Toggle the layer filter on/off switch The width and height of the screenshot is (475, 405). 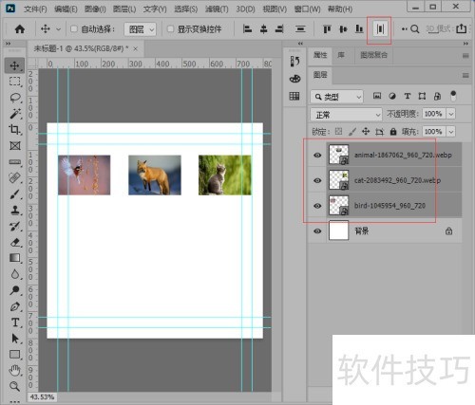pos(453,96)
